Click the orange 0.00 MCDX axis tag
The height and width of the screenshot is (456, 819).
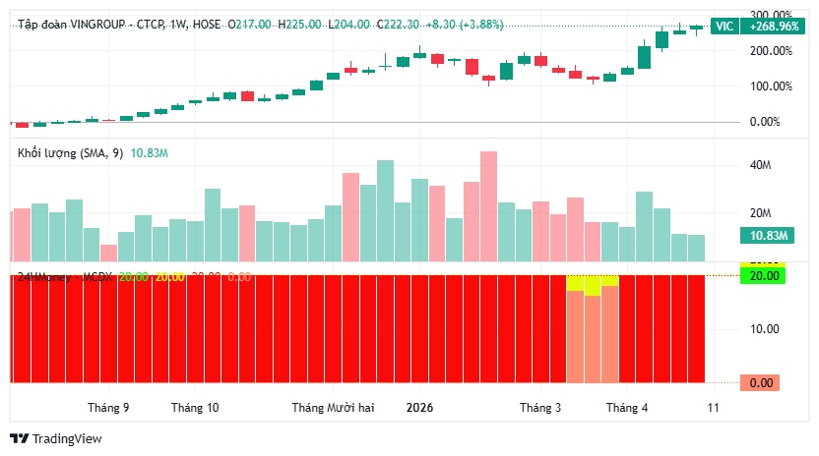point(760,383)
